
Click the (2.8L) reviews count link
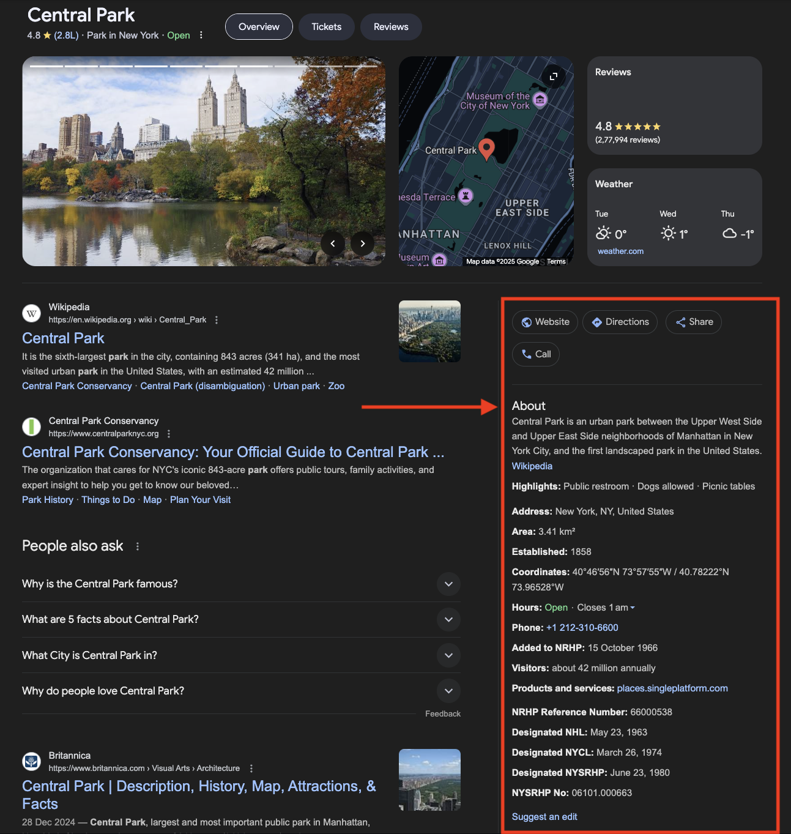[66, 35]
